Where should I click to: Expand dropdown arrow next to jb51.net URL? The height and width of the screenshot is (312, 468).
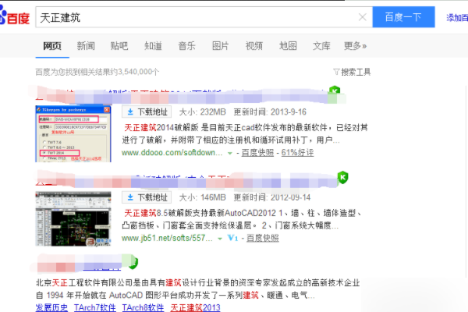click(x=220, y=239)
